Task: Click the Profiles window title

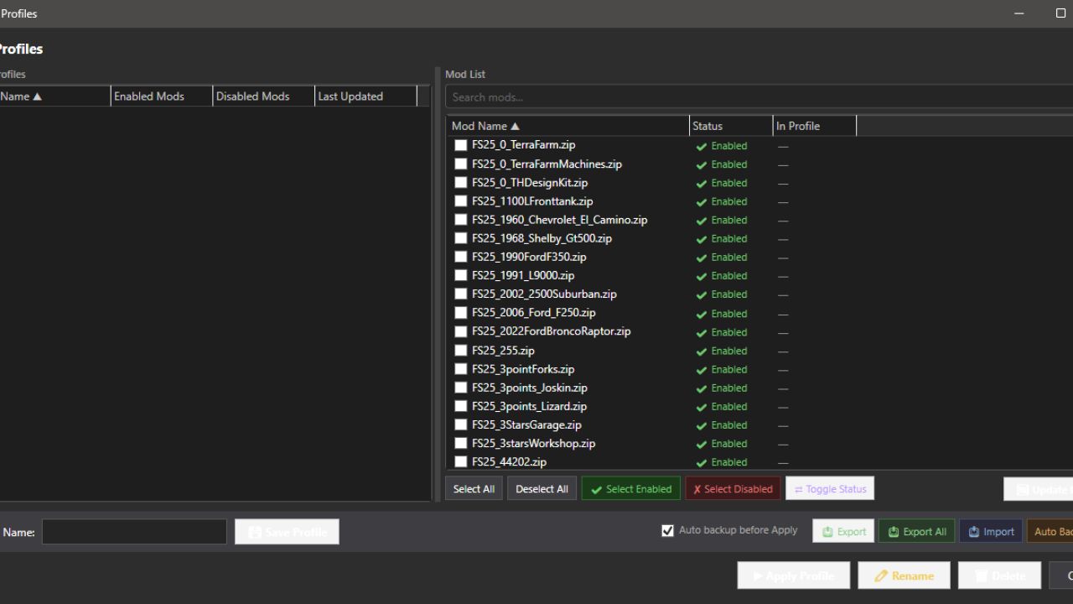Action: 19,13
